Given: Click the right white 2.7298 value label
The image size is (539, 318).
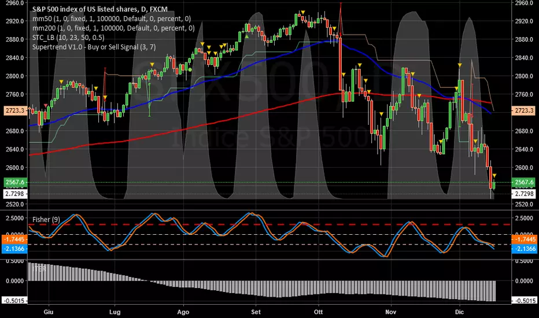Looking at the screenshot, I should tap(523, 194).
